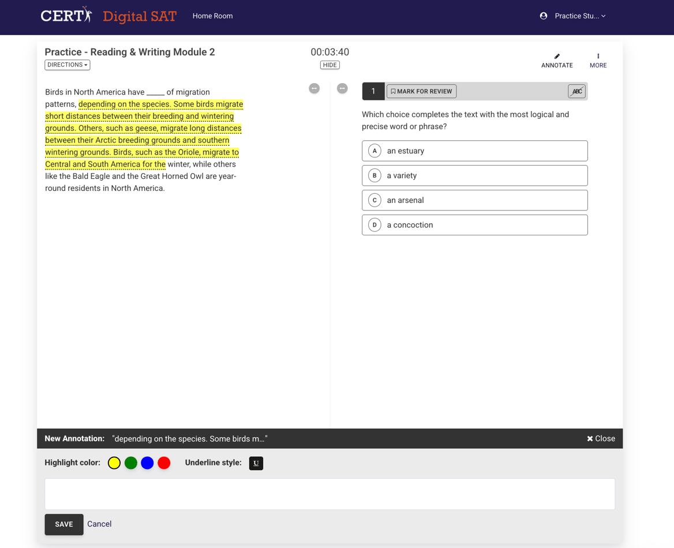The image size is (674, 548).
Task: Select answer B a variety
Action: 474,176
